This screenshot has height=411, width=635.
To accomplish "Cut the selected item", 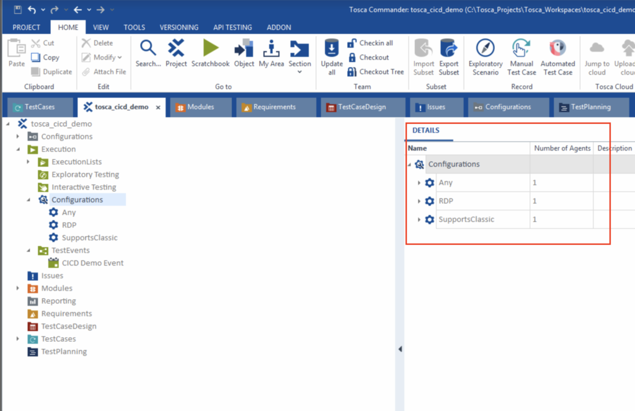I will point(43,43).
